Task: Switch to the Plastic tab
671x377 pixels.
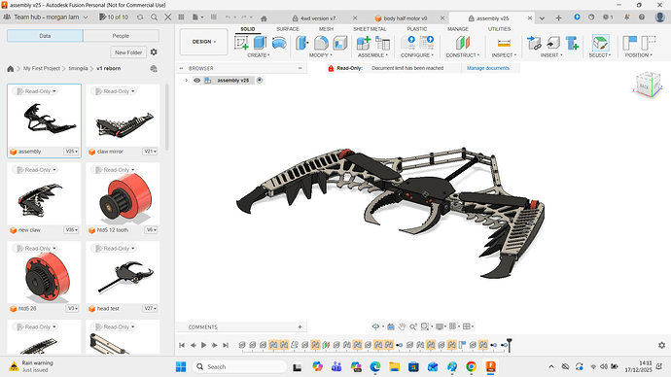Action: (417, 29)
